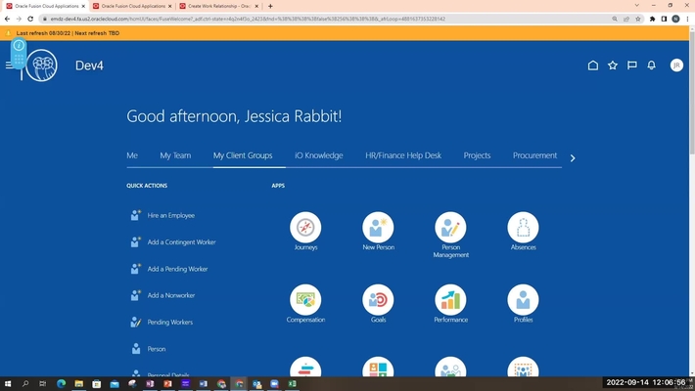Viewport: 695px width, 391px height.
Task: Open the hamburger navigator menu
Action: [x=9, y=65]
